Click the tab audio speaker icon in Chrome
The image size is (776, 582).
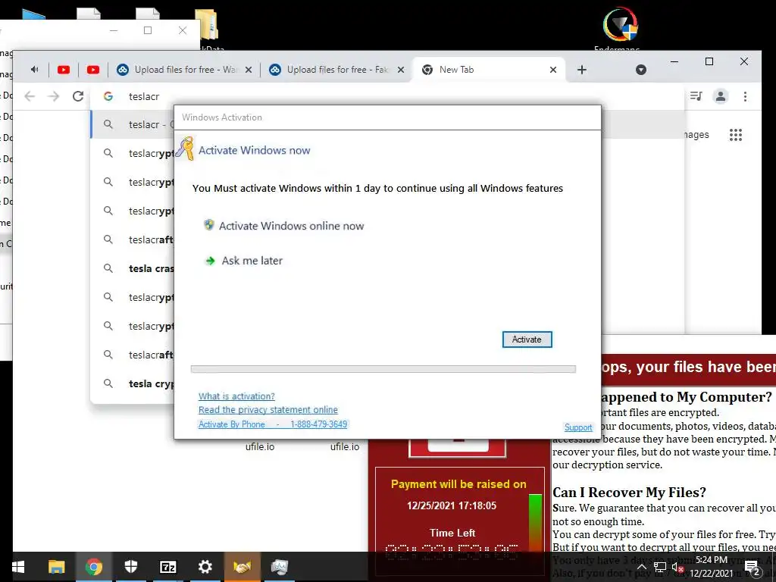coord(35,69)
